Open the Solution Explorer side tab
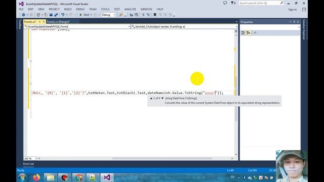 click(304, 29)
